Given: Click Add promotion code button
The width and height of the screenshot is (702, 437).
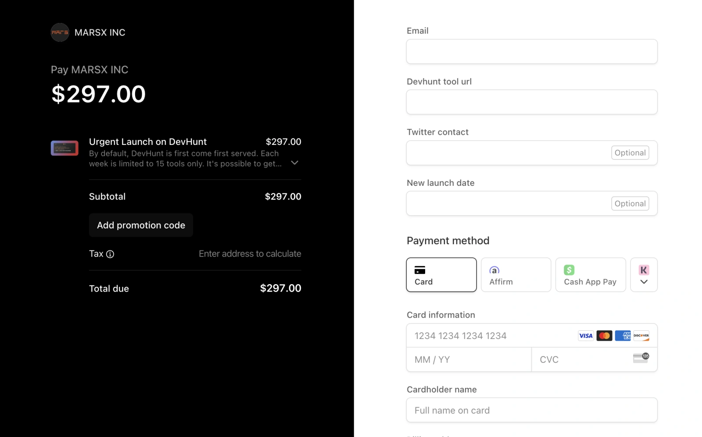Looking at the screenshot, I should [141, 225].
